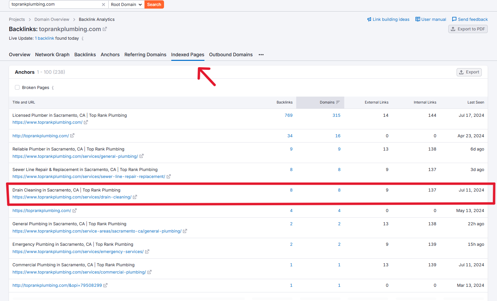Open the services/drain-cleaning/ URL link
497x301 pixels.
coord(72,197)
